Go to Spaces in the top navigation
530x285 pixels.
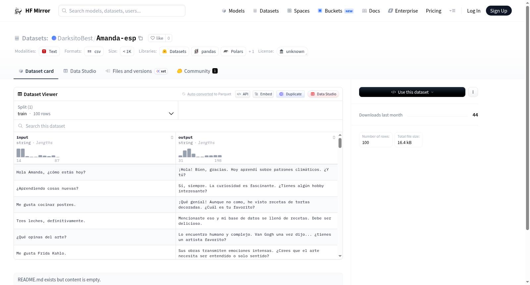point(298,11)
